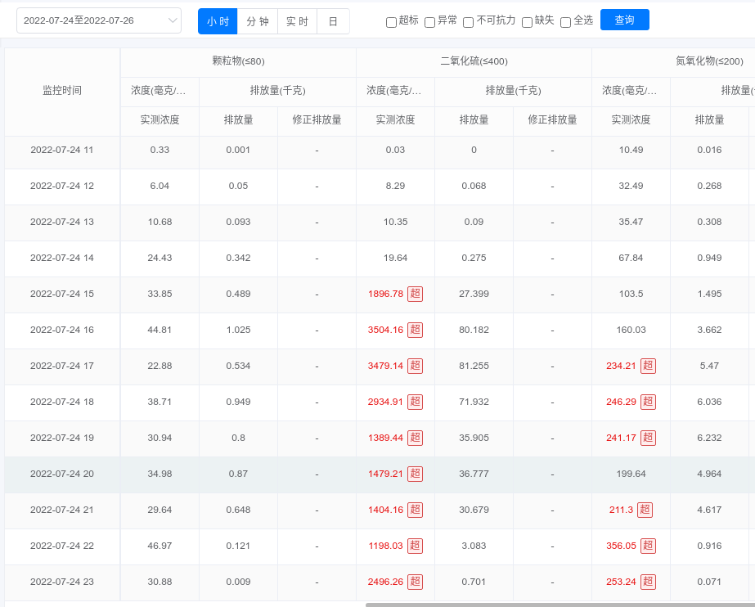This screenshot has width=755, height=607.
Task: Click the 超 badge next to 253.24
Action: [x=648, y=582]
